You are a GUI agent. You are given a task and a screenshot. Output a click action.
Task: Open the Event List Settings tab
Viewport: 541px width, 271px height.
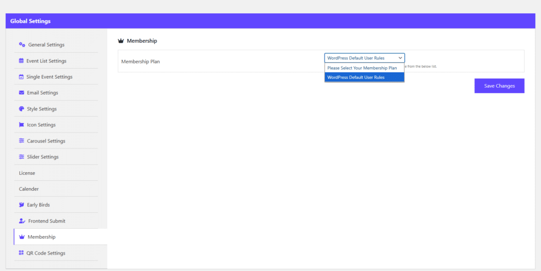[x=56, y=61]
